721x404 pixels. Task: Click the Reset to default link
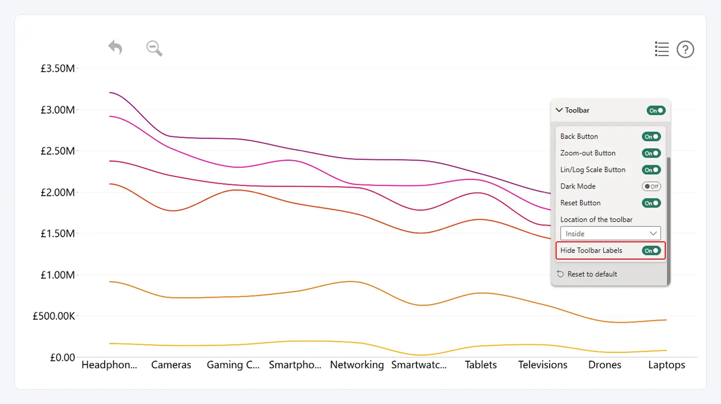(x=592, y=274)
